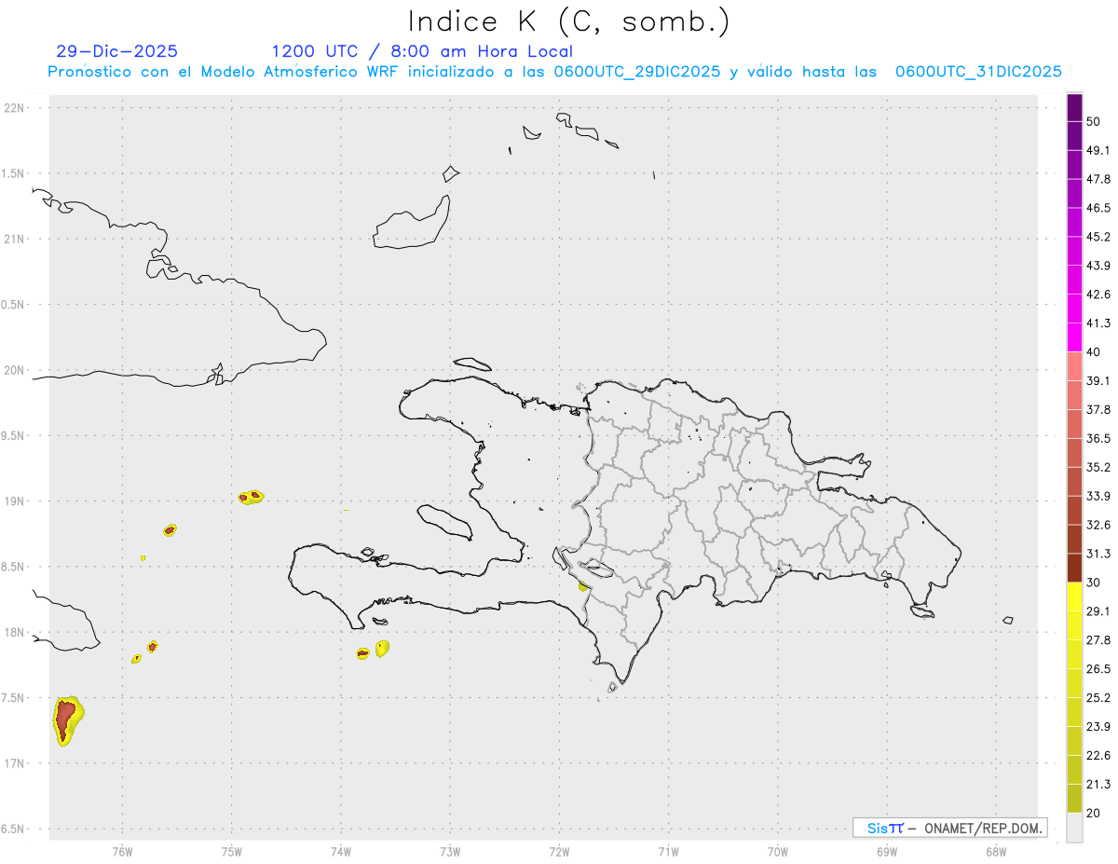Click the '23.9' color scale value

pyautogui.click(x=1098, y=726)
